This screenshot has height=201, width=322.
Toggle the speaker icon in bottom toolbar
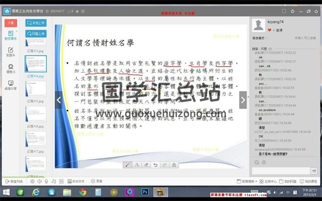(x=40, y=181)
